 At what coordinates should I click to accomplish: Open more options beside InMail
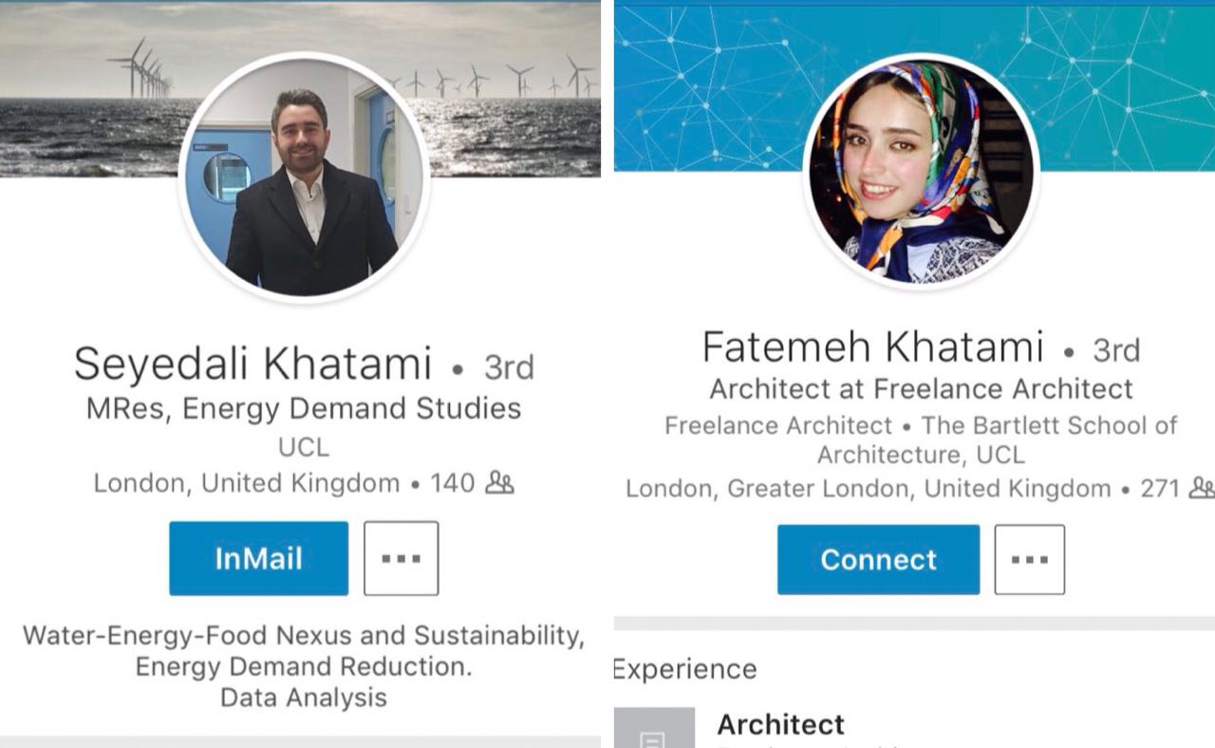click(x=401, y=558)
